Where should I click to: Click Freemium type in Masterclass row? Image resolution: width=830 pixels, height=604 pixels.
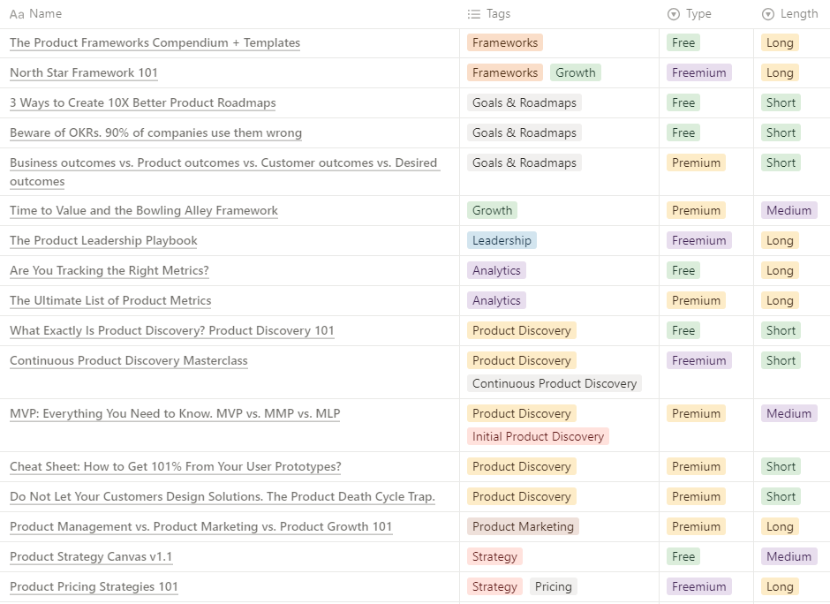(x=699, y=361)
